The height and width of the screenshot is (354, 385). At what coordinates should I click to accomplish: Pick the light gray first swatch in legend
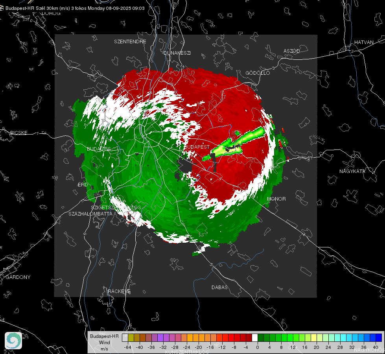pyautogui.click(x=125, y=337)
